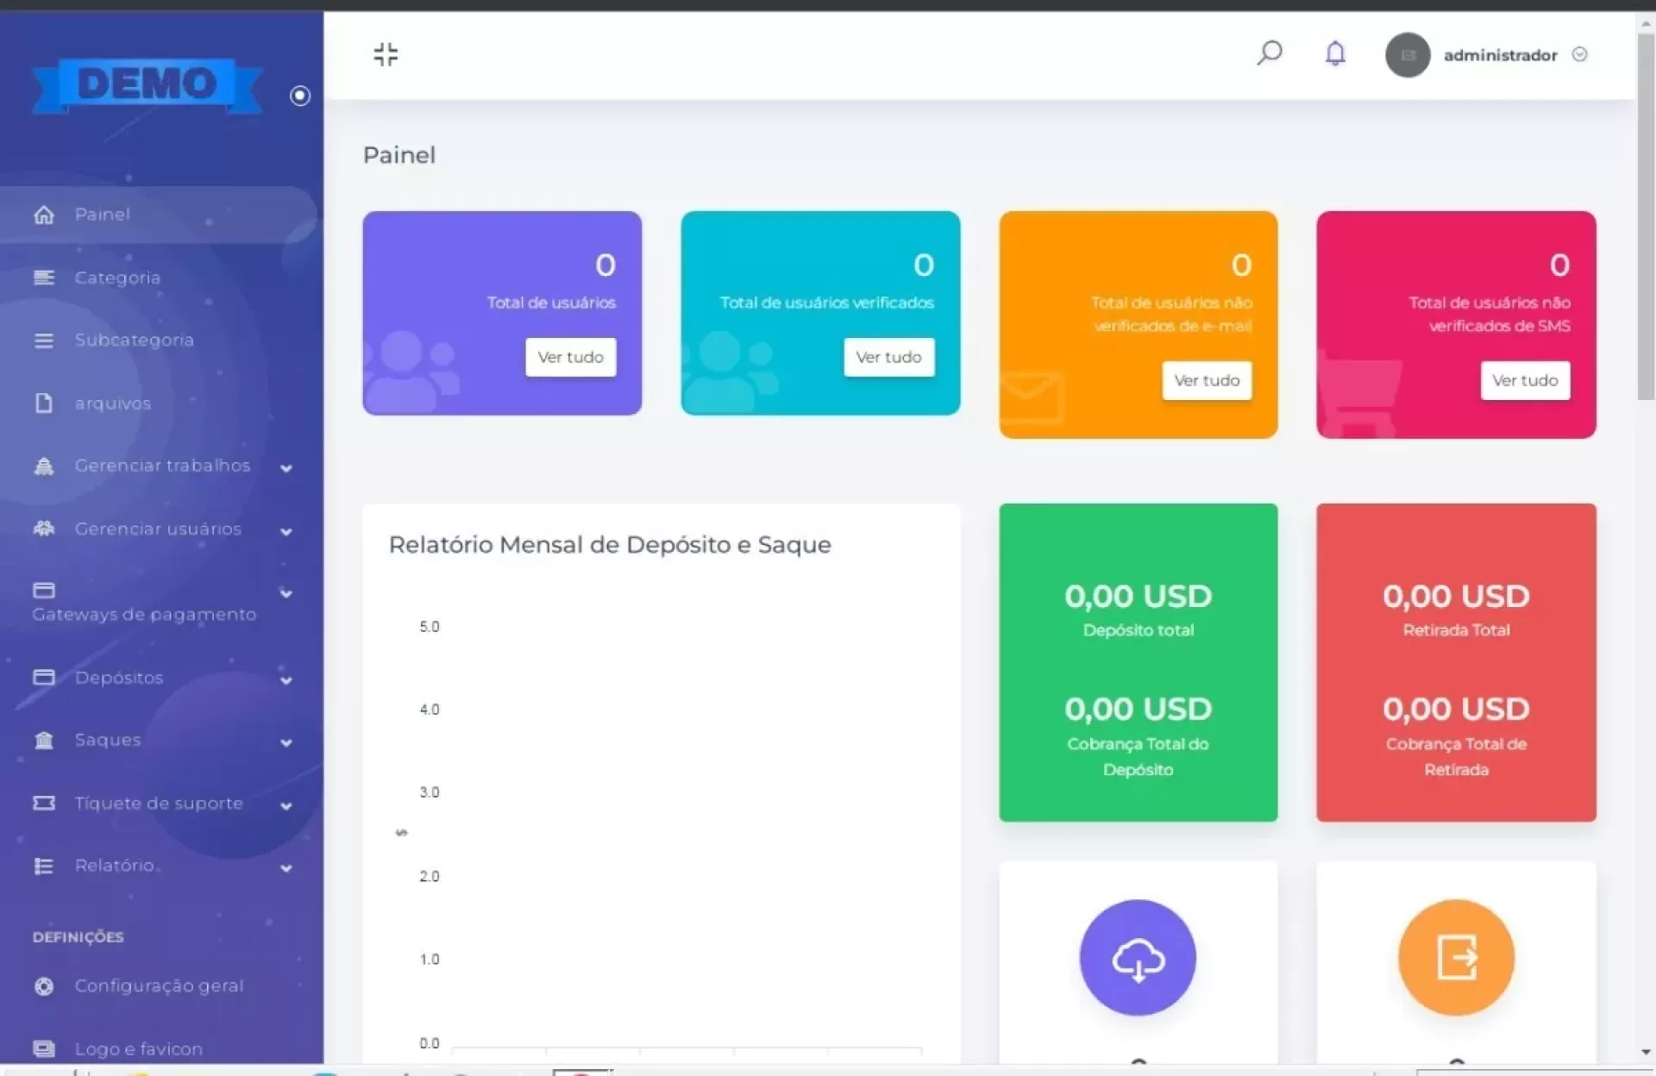Screen dimensions: 1656x1076
Task: Click the fullscreen collapse icon in header
Action: [386, 54]
